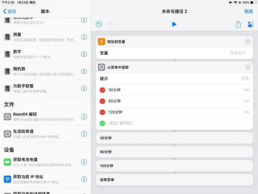
Task: Remove the 添加到变量 action
Action: tap(248, 42)
